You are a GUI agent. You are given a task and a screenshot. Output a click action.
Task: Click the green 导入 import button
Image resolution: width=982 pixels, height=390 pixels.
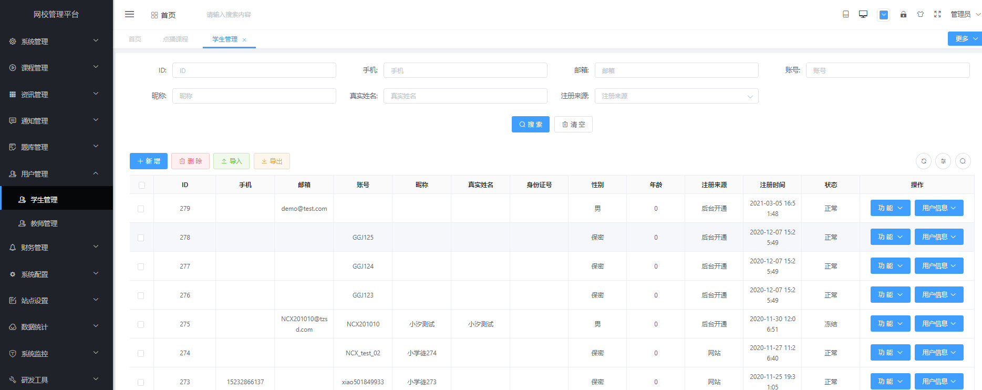[231, 161]
